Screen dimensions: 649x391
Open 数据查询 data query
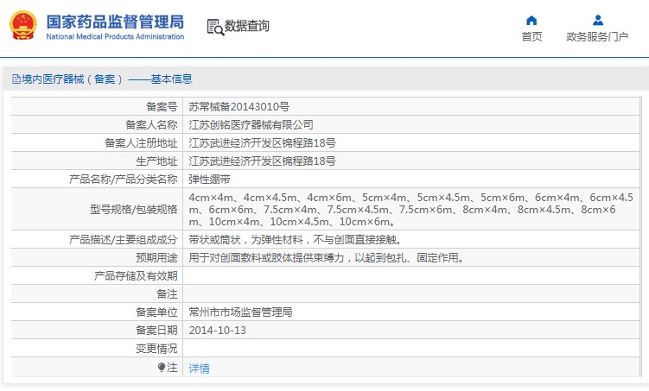pyautogui.click(x=246, y=26)
